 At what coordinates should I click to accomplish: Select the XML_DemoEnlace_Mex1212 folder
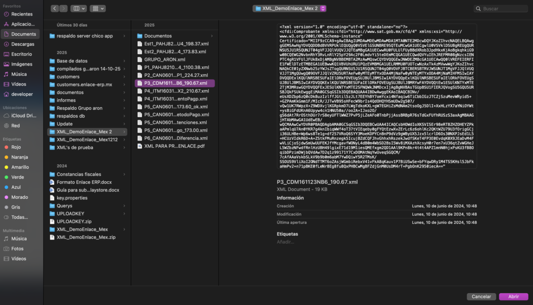[x=87, y=140]
